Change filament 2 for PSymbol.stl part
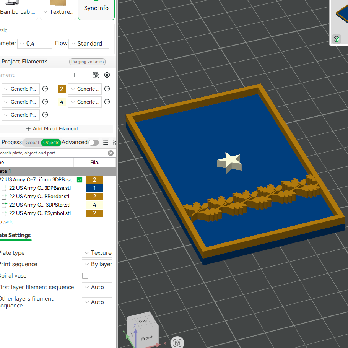The image size is (348, 348). pyautogui.click(x=95, y=213)
